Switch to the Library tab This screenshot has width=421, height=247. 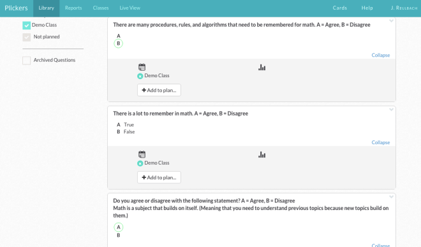tap(46, 8)
